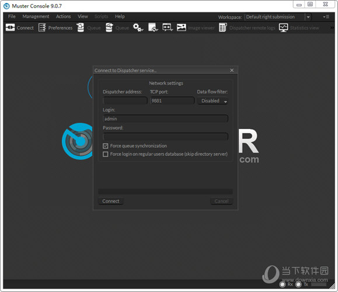The image size is (338, 292).
Task: Toggle Force queue synchronization checkbox
Action: [x=106, y=146]
